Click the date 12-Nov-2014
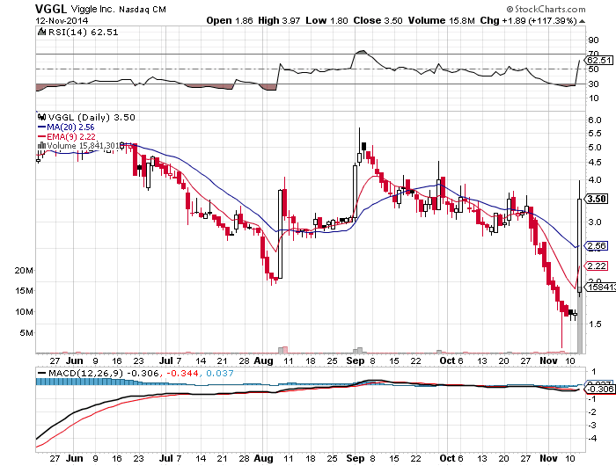This screenshot has width=616, height=466. click(62, 21)
